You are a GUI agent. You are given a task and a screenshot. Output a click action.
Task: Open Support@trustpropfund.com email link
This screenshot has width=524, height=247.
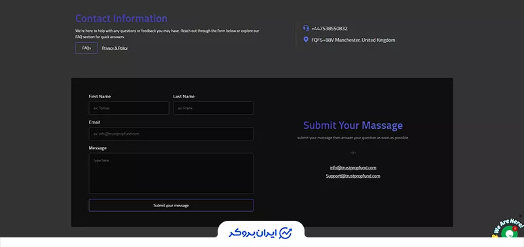[x=353, y=176]
